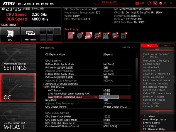Select the USB floppy boot device
Viewport: 176px width, 132px height.
point(115,35)
